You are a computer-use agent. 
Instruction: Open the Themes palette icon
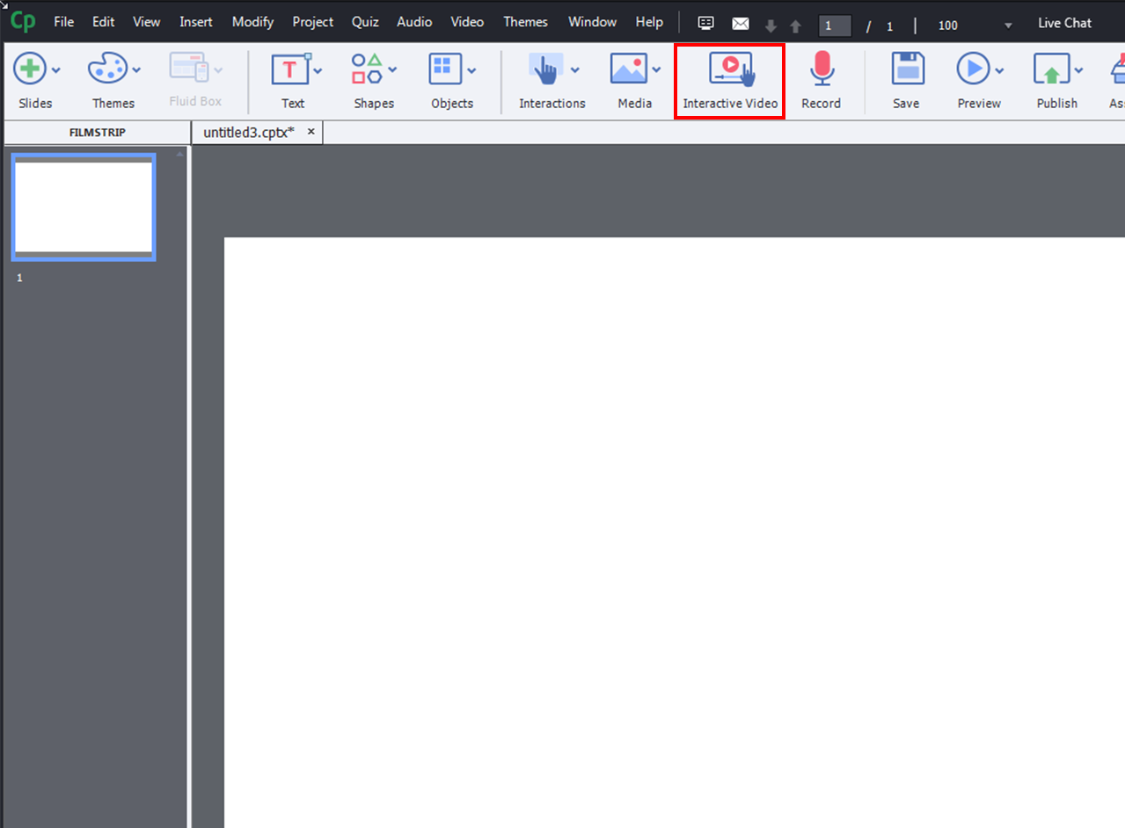point(108,69)
